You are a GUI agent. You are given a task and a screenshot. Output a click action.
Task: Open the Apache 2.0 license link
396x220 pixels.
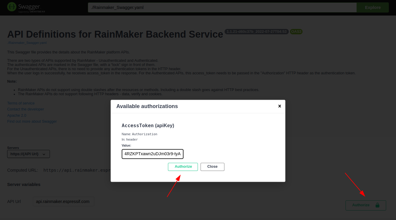pyautogui.click(x=16, y=115)
